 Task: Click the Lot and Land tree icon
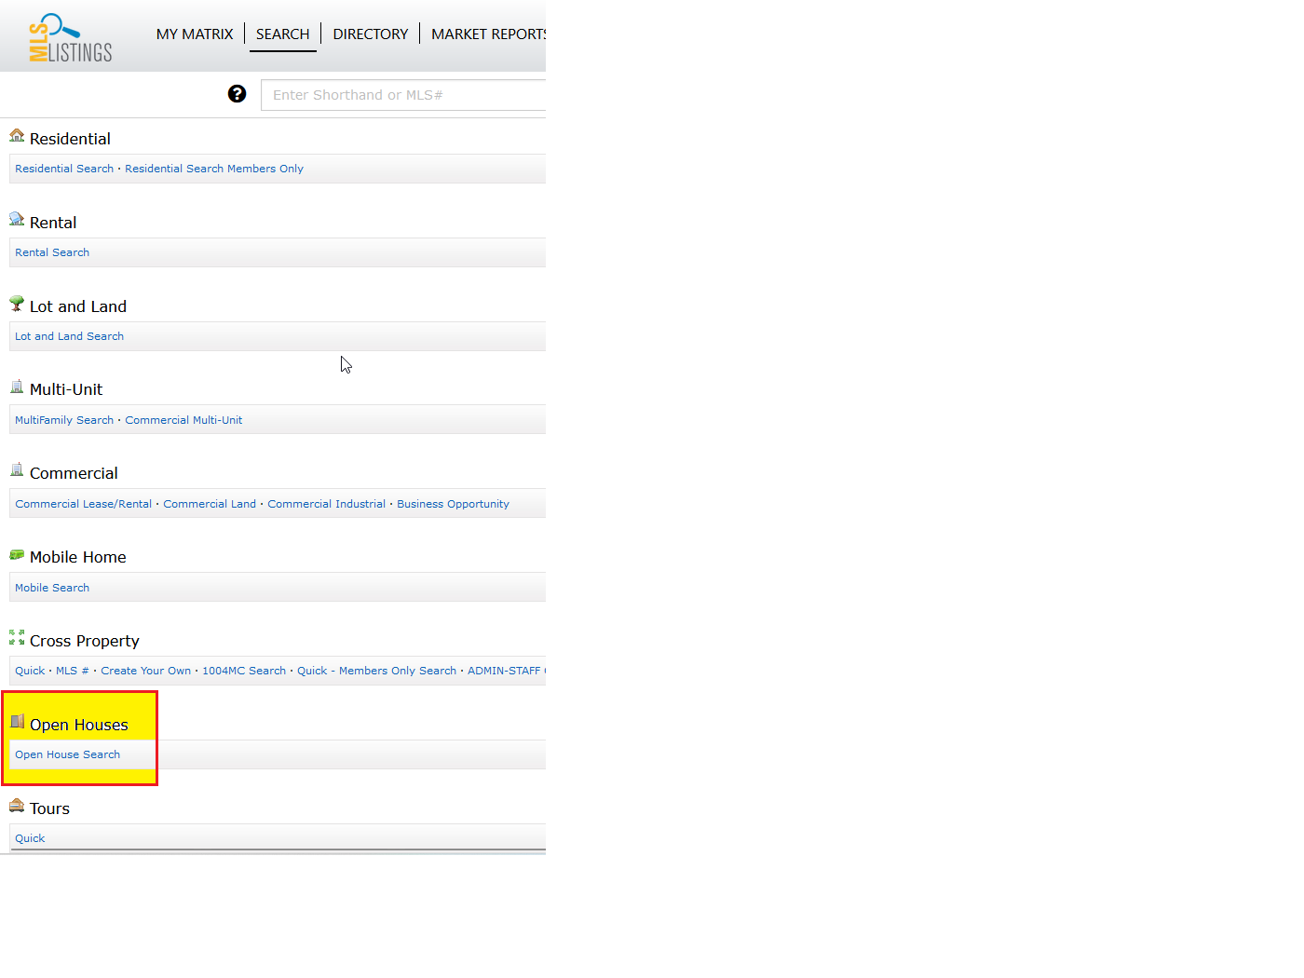click(17, 304)
